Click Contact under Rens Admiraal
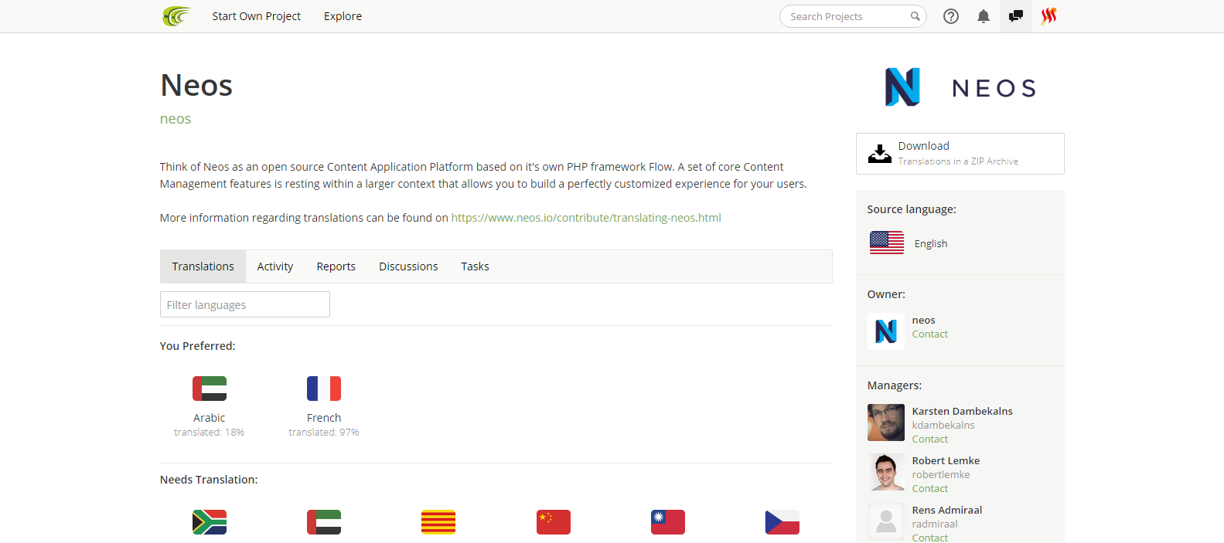 click(x=930, y=538)
